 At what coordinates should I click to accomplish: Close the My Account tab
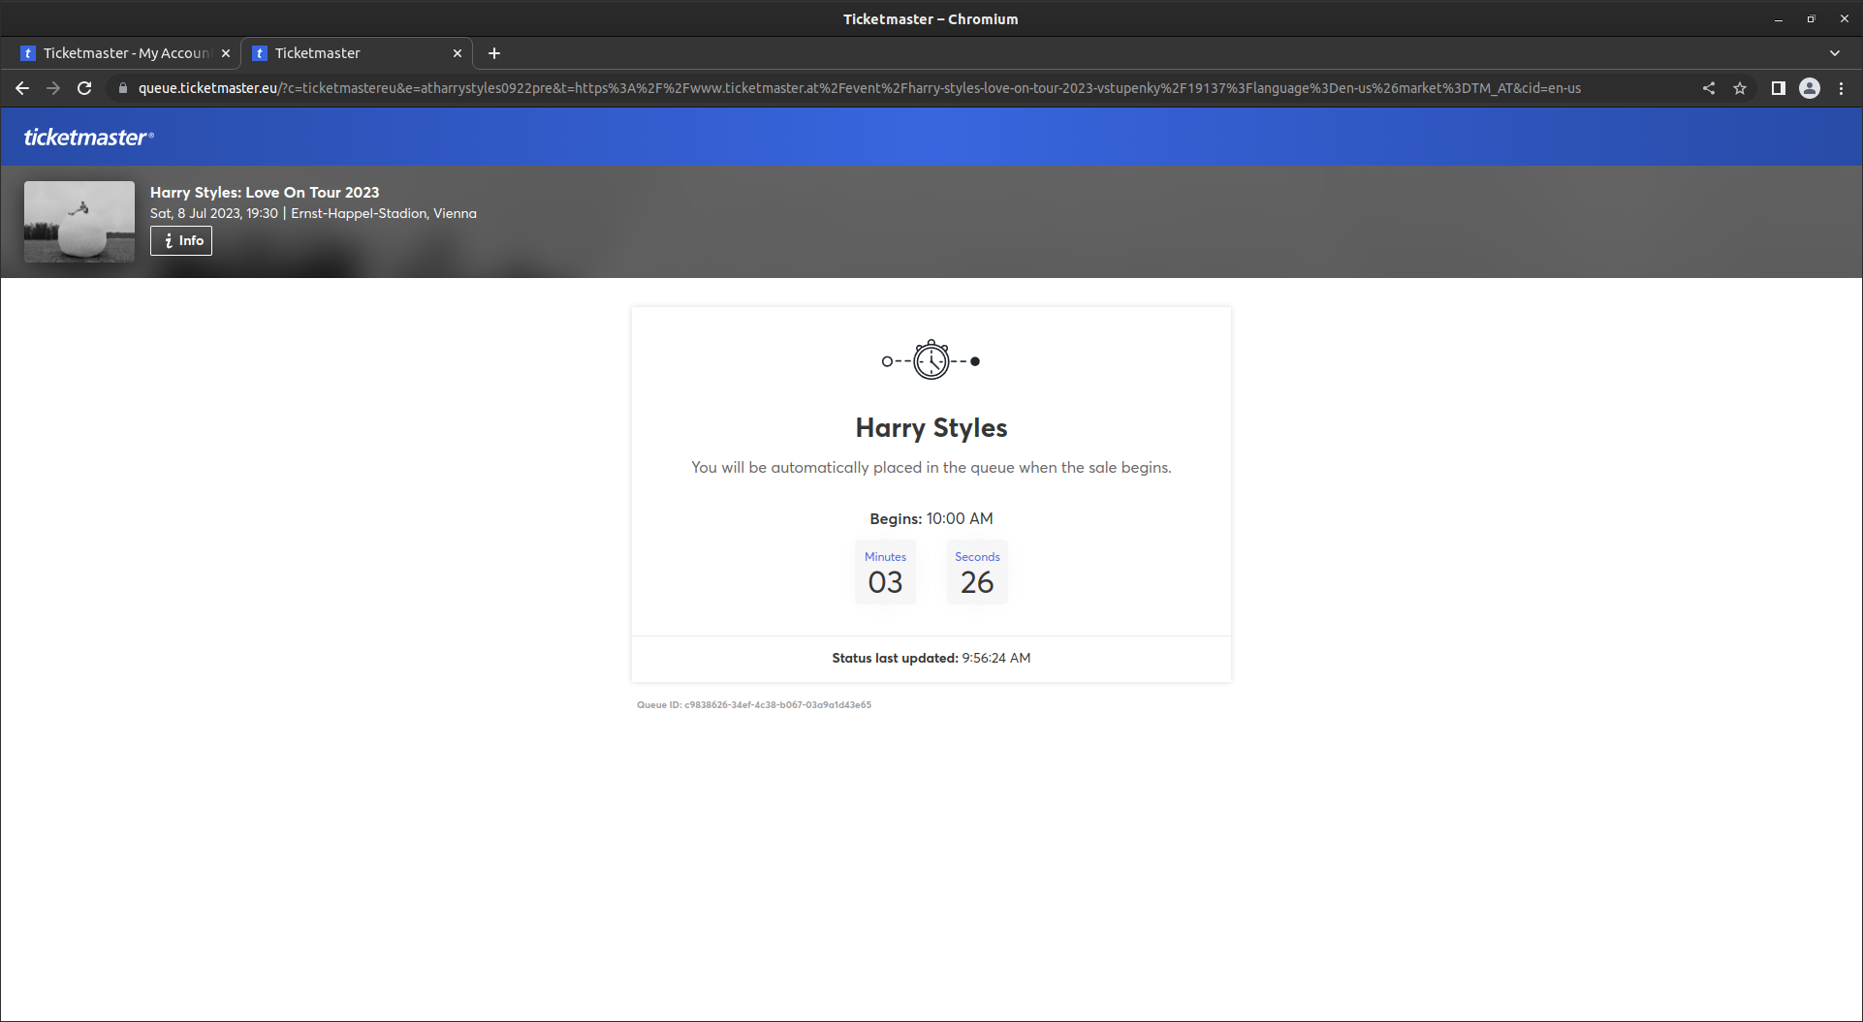pyautogui.click(x=226, y=53)
